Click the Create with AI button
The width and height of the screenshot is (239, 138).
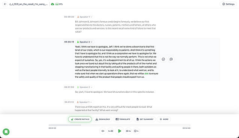80,119
